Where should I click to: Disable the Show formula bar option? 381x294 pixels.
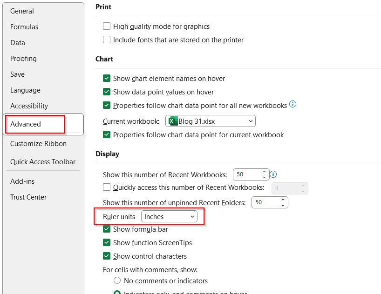pos(106,229)
